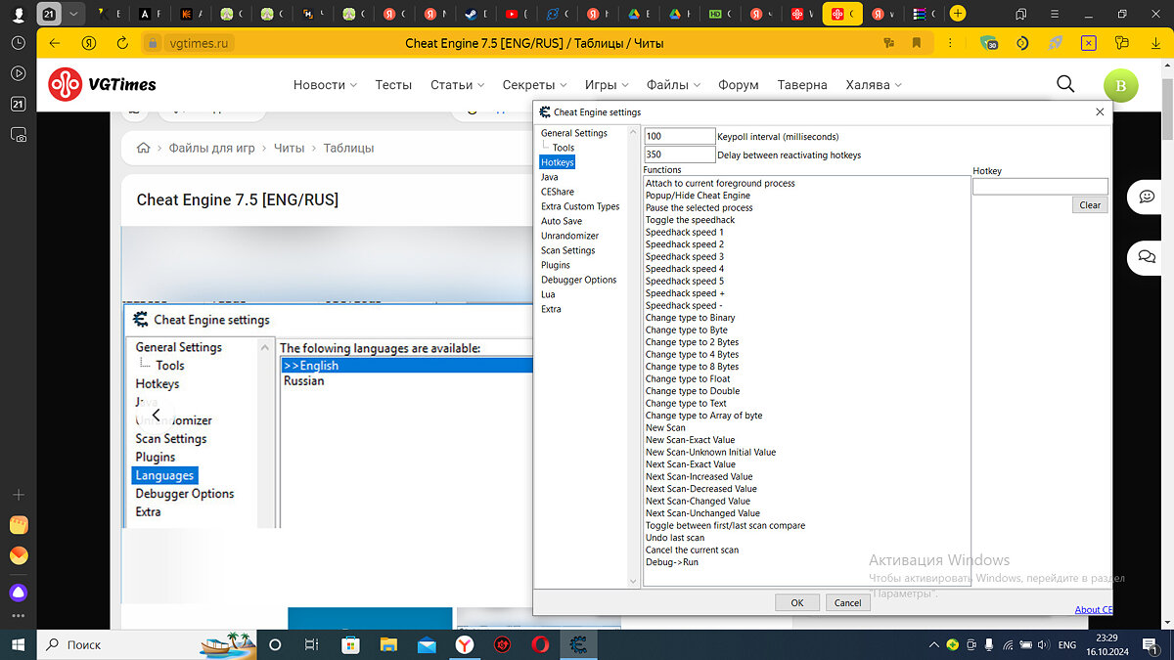Open the Форум menu item
Viewport: 1174px width, 660px height.
tap(738, 85)
